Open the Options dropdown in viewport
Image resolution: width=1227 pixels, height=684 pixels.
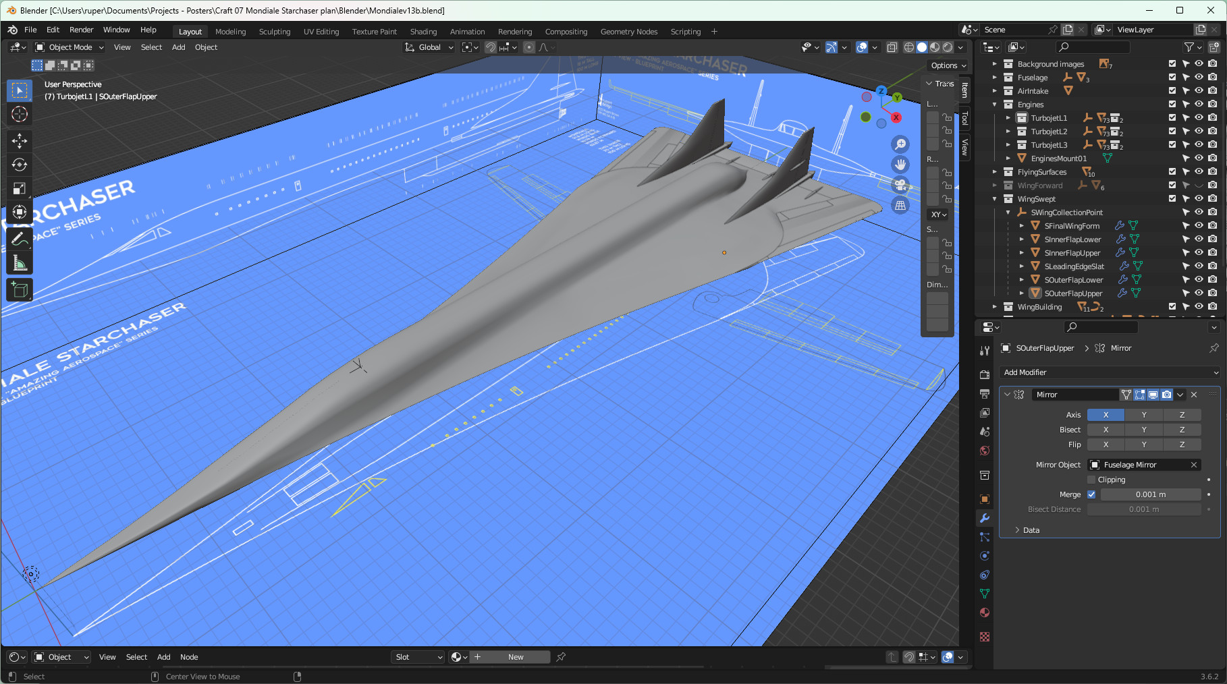tap(949, 65)
